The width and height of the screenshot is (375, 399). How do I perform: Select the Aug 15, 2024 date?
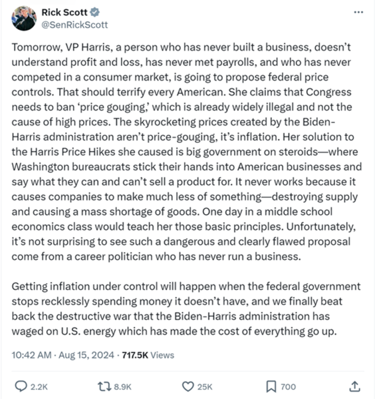pyautogui.click(x=86, y=355)
